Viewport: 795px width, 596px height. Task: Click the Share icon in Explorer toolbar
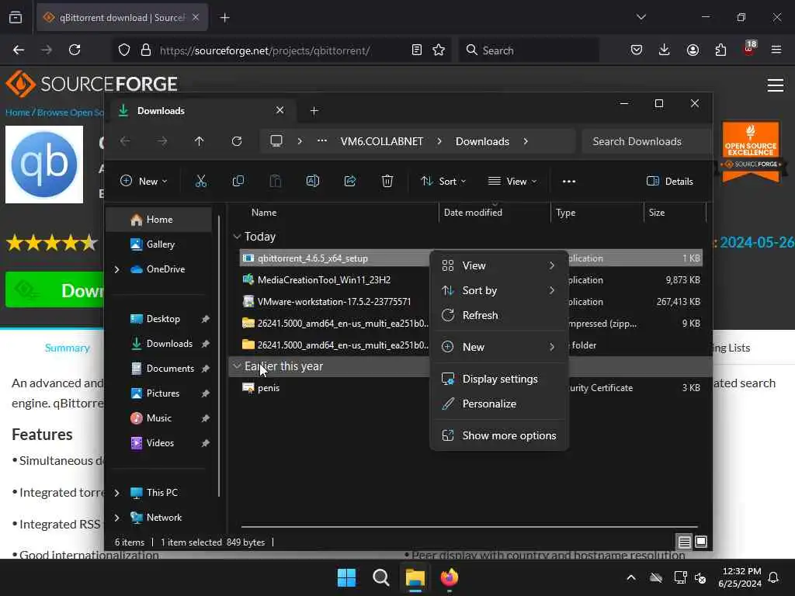click(350, 181)
